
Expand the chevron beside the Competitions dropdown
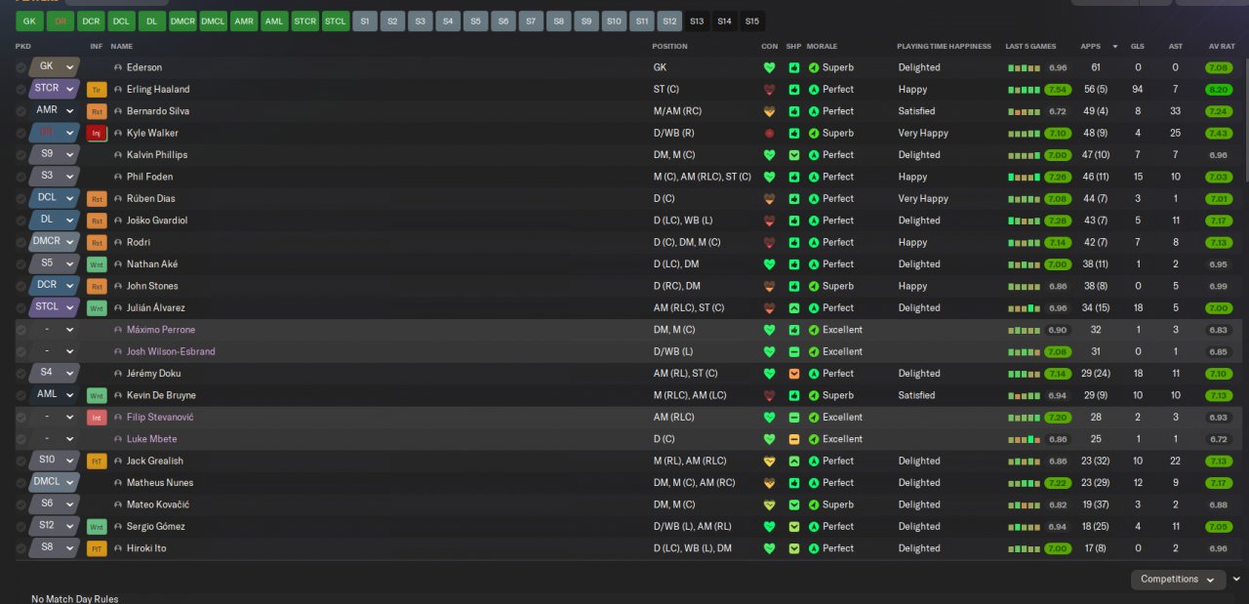point(1237,580)
